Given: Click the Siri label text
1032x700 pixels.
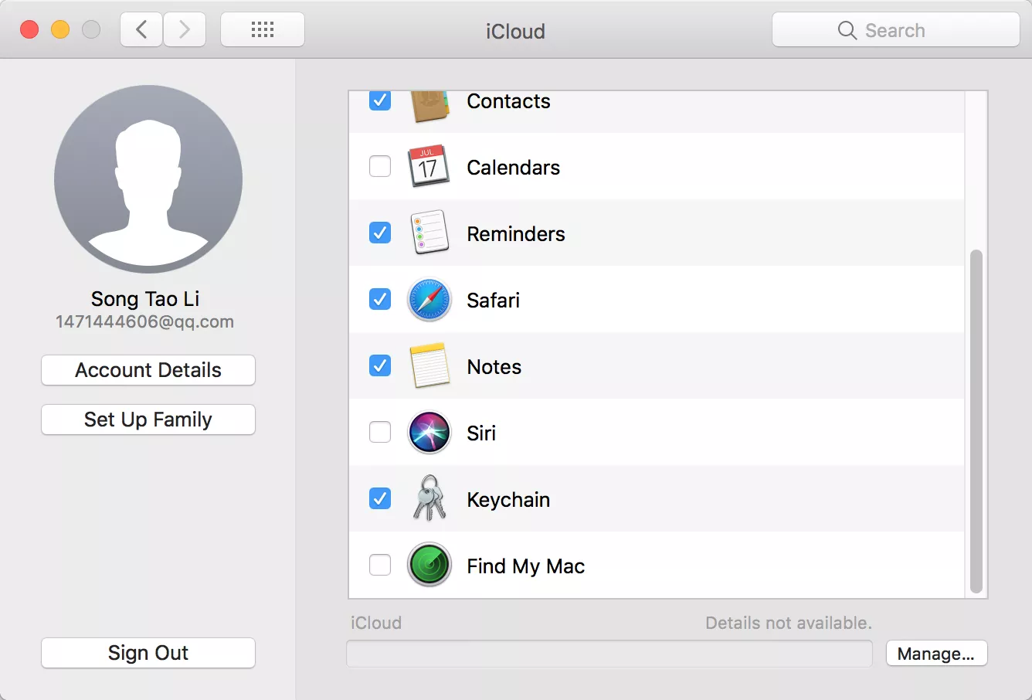Looking at the screenshot, I should (481, 433).
